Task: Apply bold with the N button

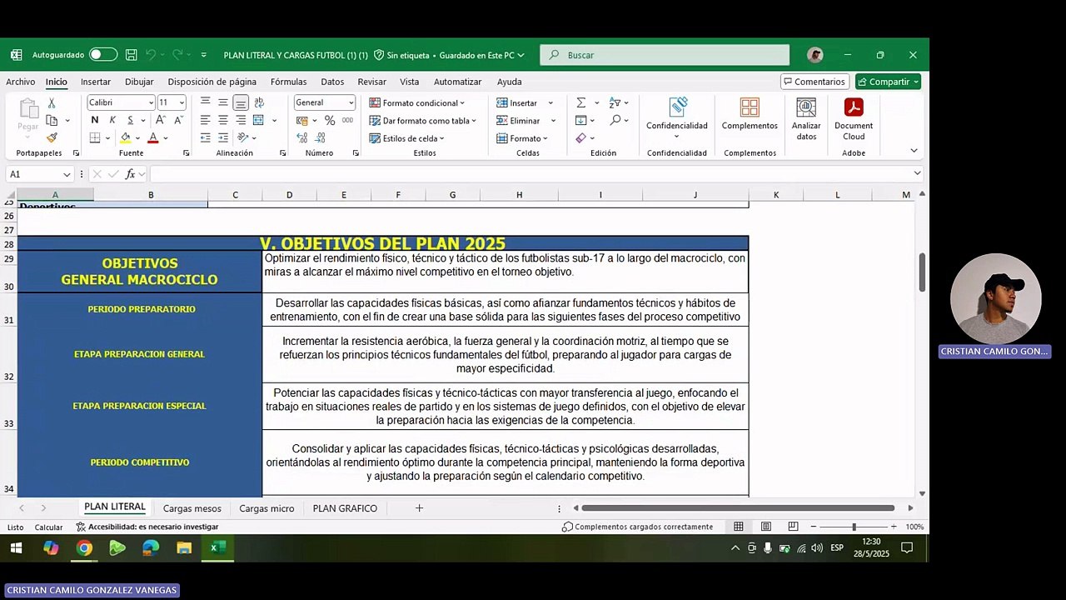Action: coord(95,120)
